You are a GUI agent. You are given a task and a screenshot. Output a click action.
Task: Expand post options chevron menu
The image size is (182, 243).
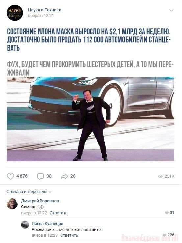coord(171,11)
